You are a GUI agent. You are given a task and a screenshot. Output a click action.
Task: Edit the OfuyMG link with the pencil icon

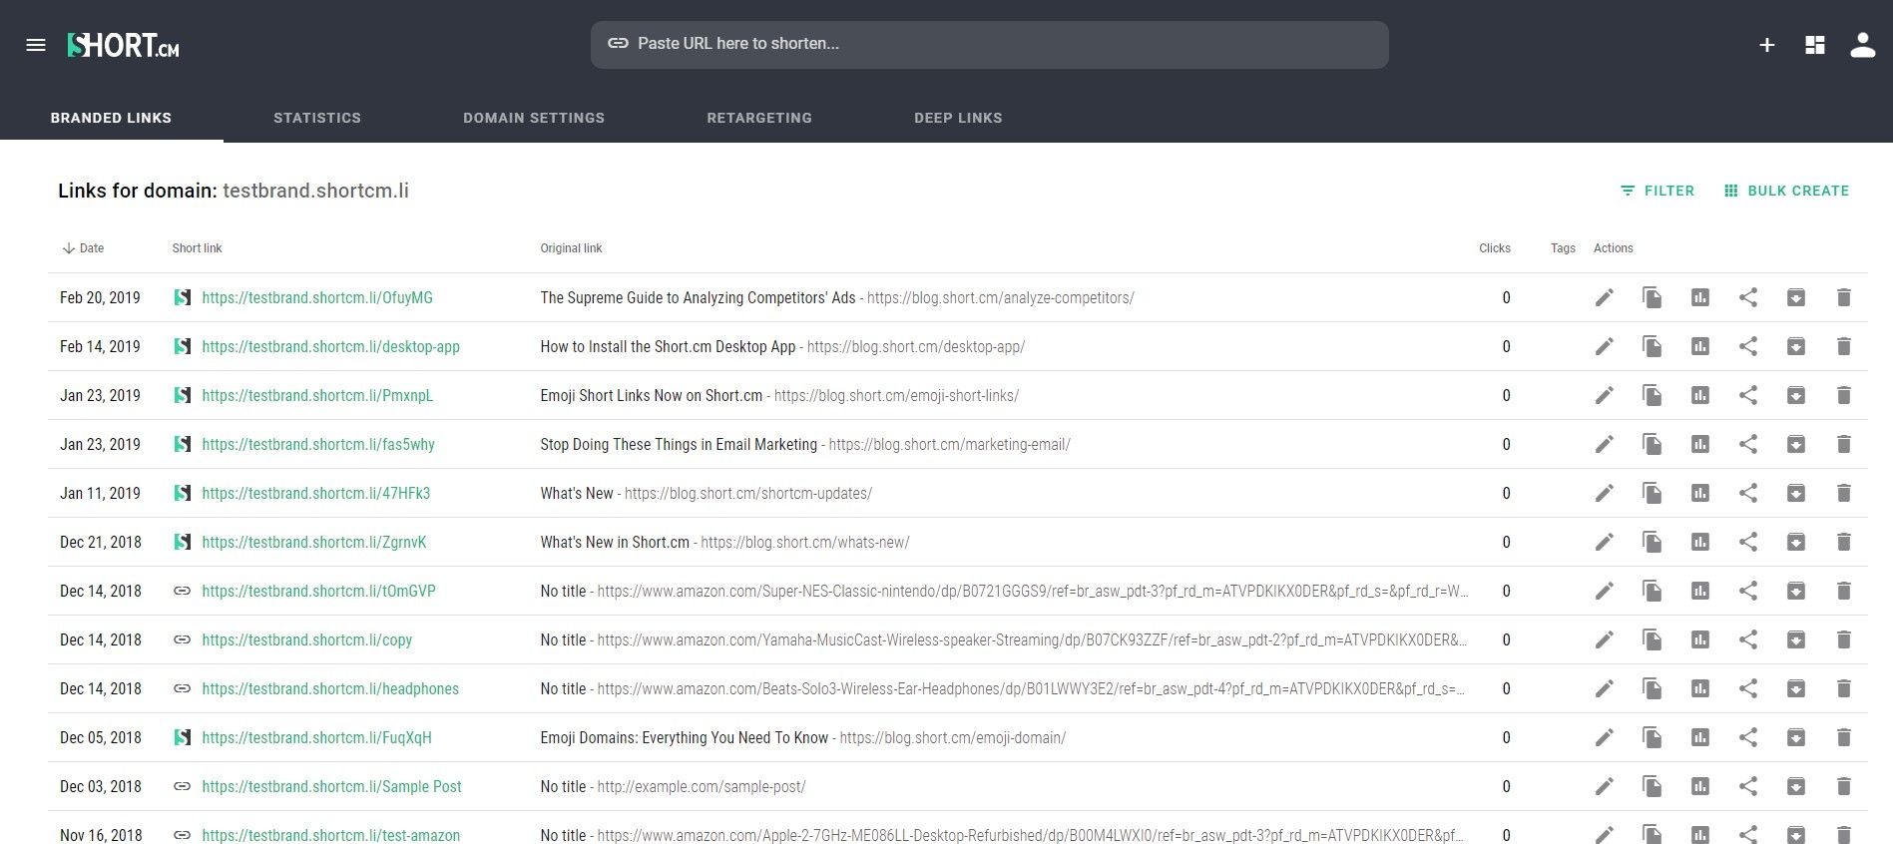pyautogui.click(x=1604, y=297)
